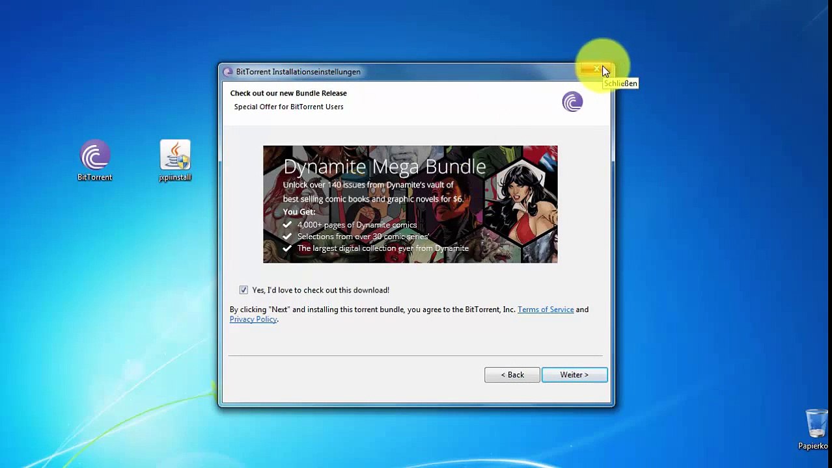Click "Special Offer for BitTorrent Users" text
Screen dimensions: 832x468
coord(288,107)
